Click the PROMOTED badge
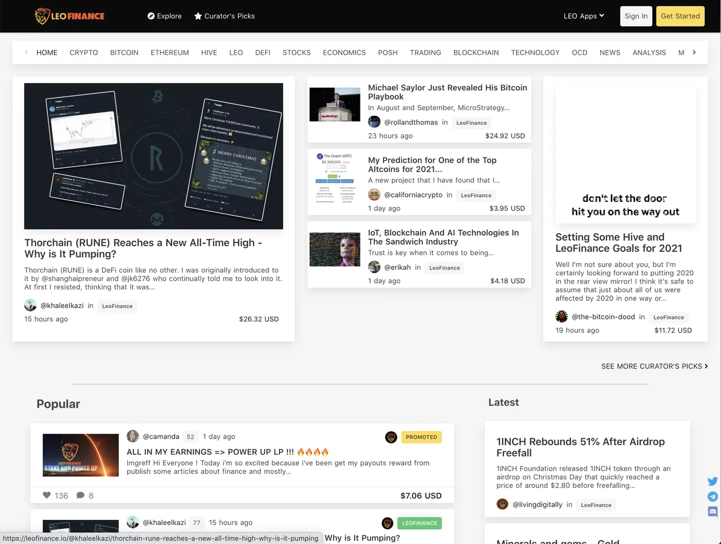The height and width of the screenshot is (544, 721). 421,437
